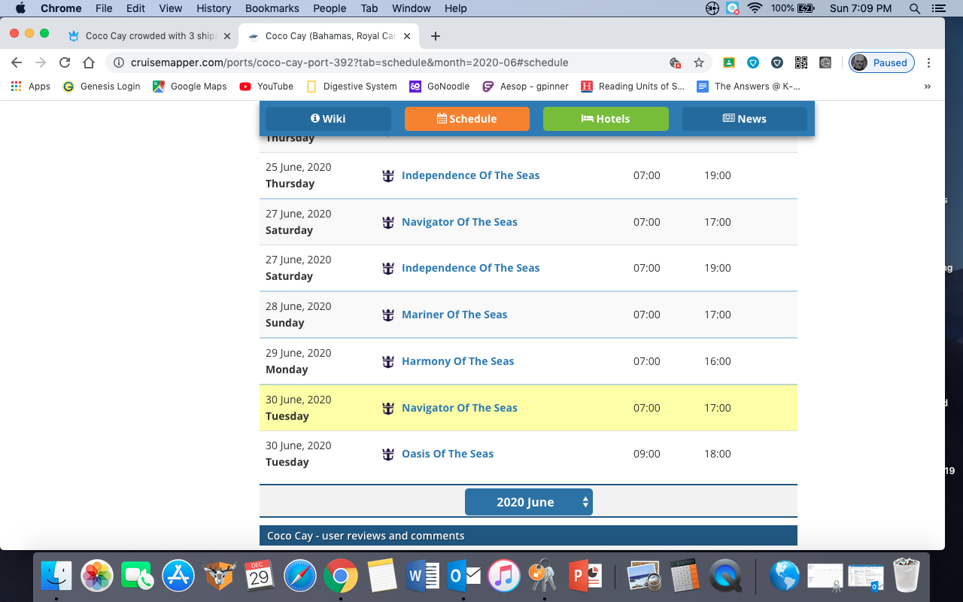Show more bookmarks with the double chevron
The width and height of the screenshot is (963, 602).
pyautogui.click(x=928, y=87)
